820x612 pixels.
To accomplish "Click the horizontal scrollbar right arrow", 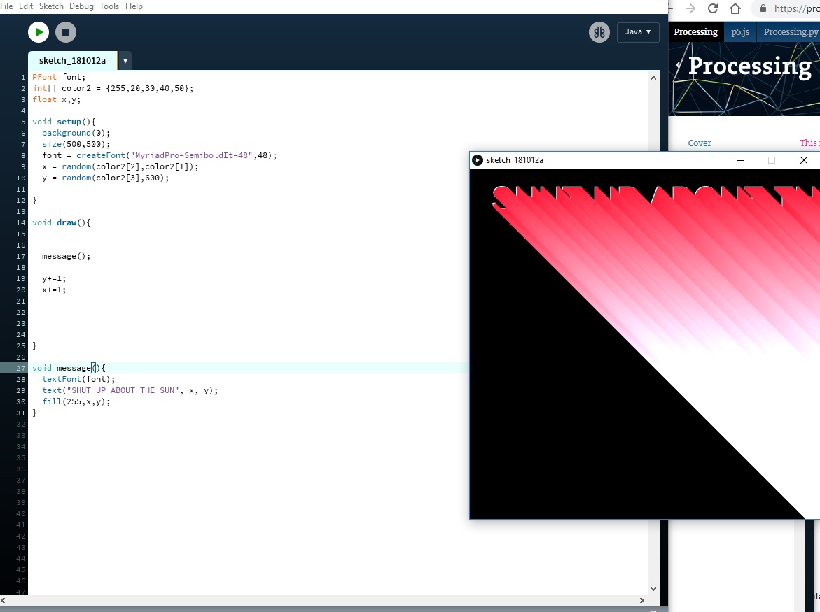I will (x=642, y=600).
